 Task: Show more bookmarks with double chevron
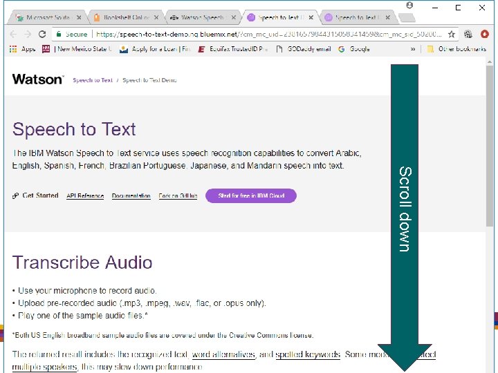(412, 49)
